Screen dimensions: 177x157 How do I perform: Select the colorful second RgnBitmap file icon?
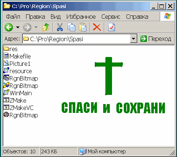6,85
